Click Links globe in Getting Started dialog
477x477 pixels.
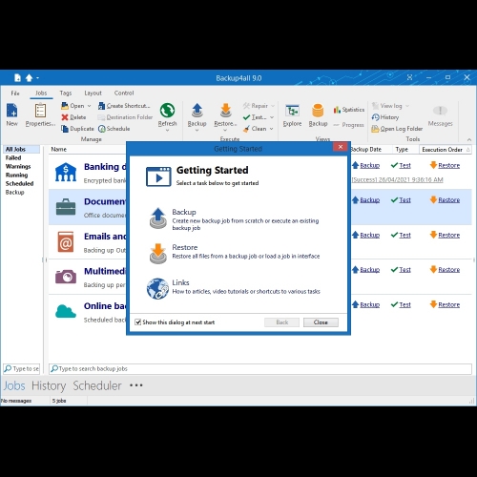pyautogui.click(x=157, y=288)
